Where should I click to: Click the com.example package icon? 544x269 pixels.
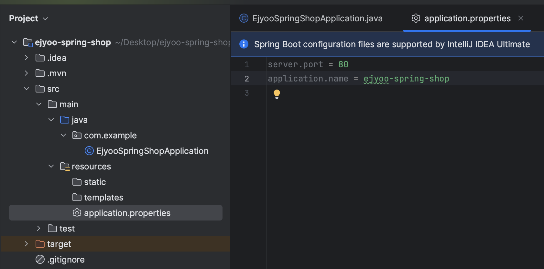77,135
